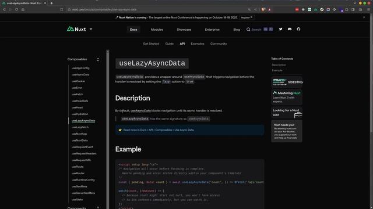Open useAsyncData in the sidebar
This screenshot has height=209, width=373.
pos(80,75)
